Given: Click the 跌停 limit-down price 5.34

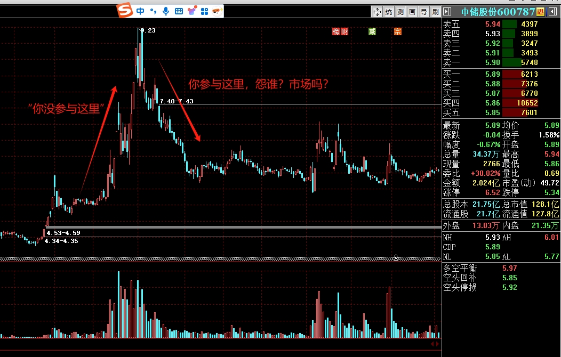Looking at the screenshot, I should click(x=552, y=192).
